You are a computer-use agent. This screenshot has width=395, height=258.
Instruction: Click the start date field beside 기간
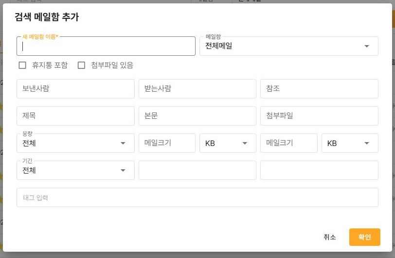(197, 170)
